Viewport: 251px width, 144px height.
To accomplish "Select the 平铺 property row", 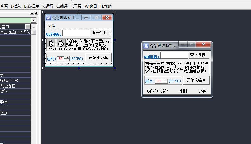I will [x=15, y=102].
